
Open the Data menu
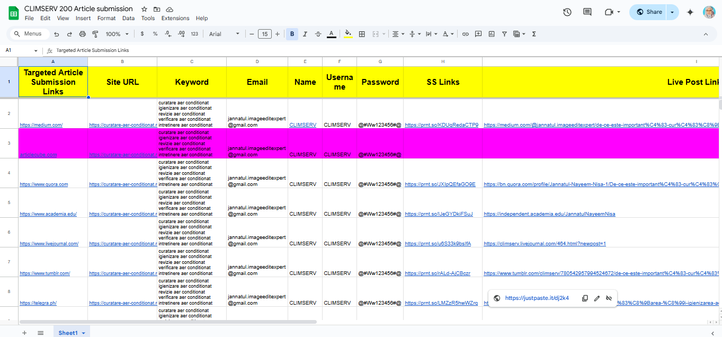coord(129,17)
